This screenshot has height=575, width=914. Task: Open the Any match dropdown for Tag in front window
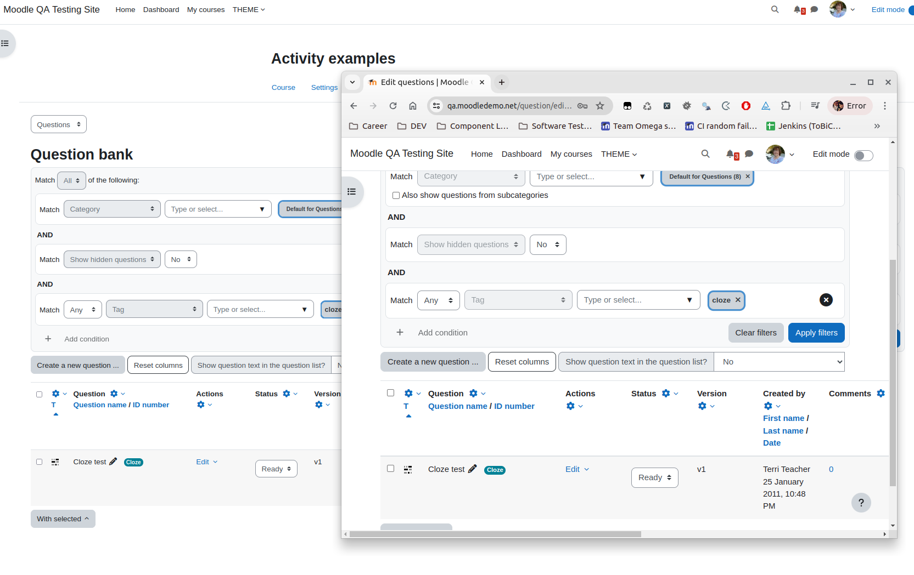pos(438,300)
